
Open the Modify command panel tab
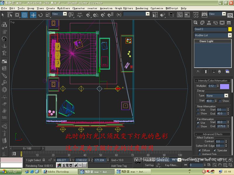click(x=202, y=23)
